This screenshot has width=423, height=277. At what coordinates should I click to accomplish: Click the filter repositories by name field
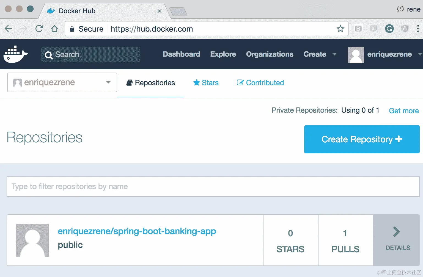pyautogui.click(x=213, y=187)
